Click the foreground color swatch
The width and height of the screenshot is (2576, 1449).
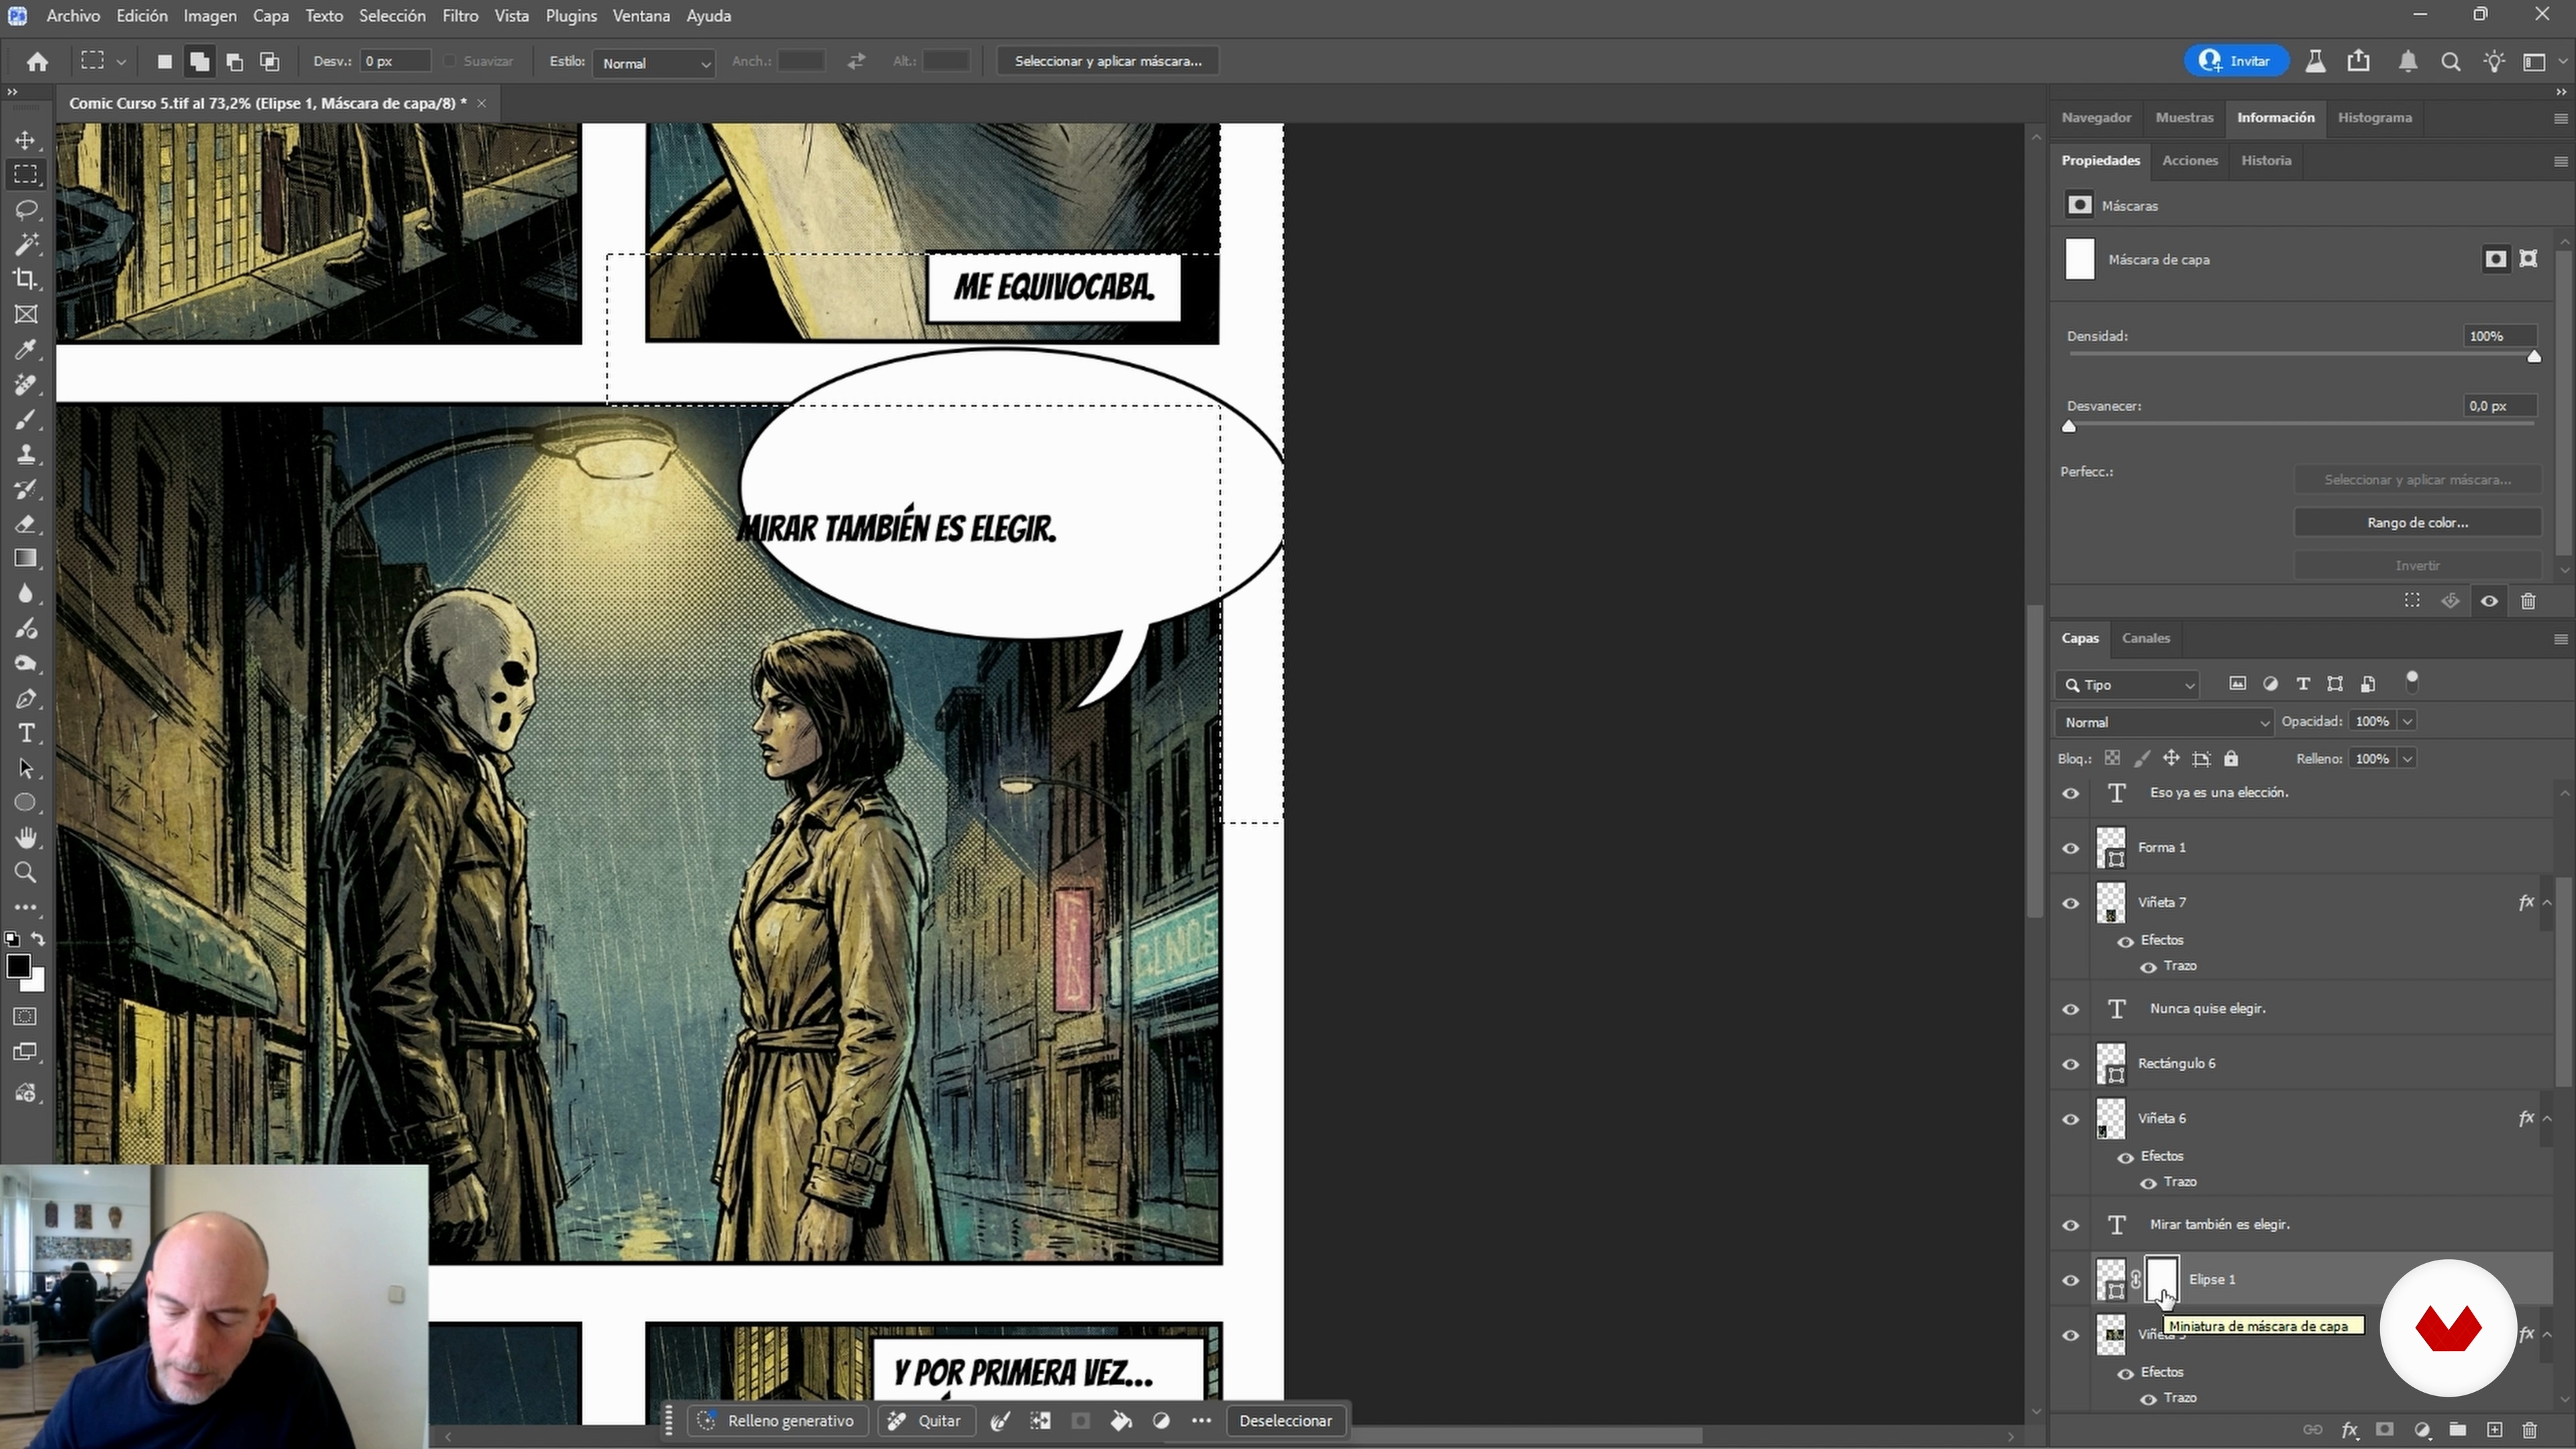coord(18,966)
